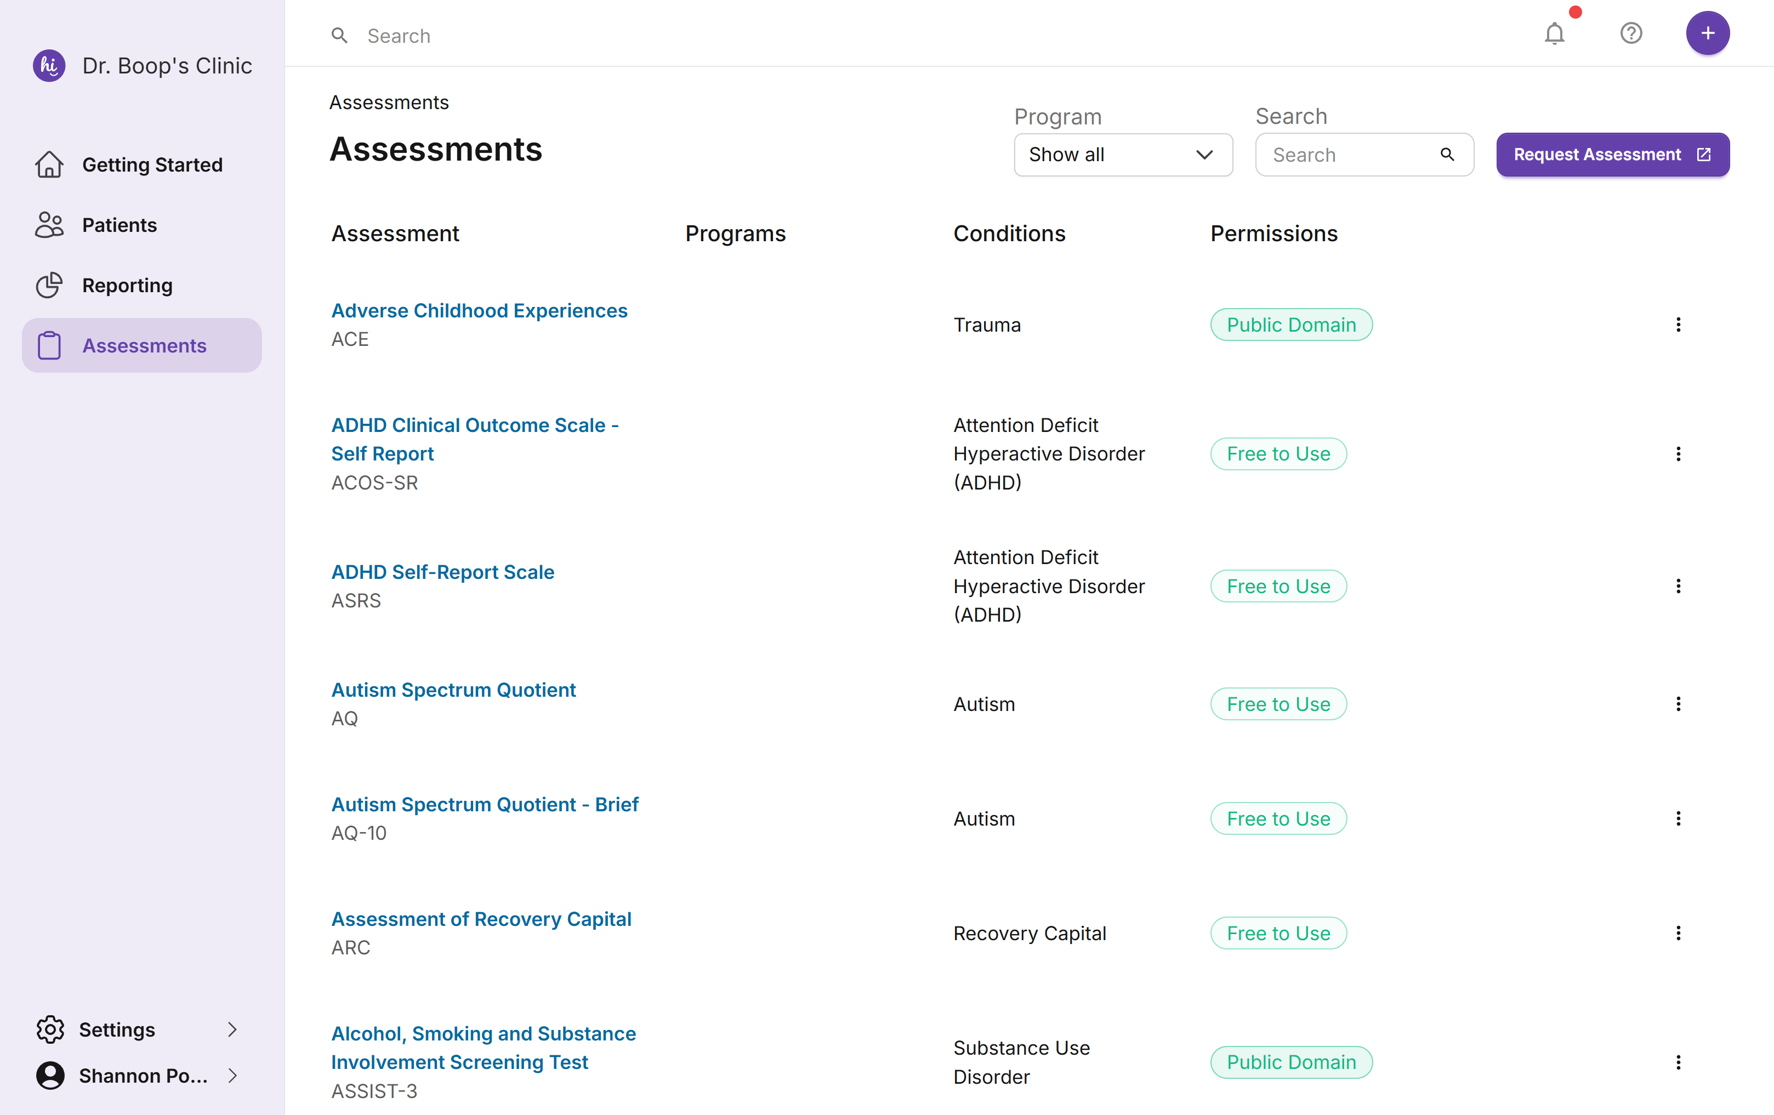Viewport: 1774px width, 1115px height.
Task: Open the Getting Started home icon
Action: pyautogui.click(x=49, y=164)
